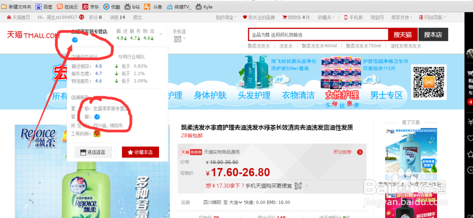
Task: Open the 在线云 bookmark
Action: pyautogui.click(x=67, y=7)
